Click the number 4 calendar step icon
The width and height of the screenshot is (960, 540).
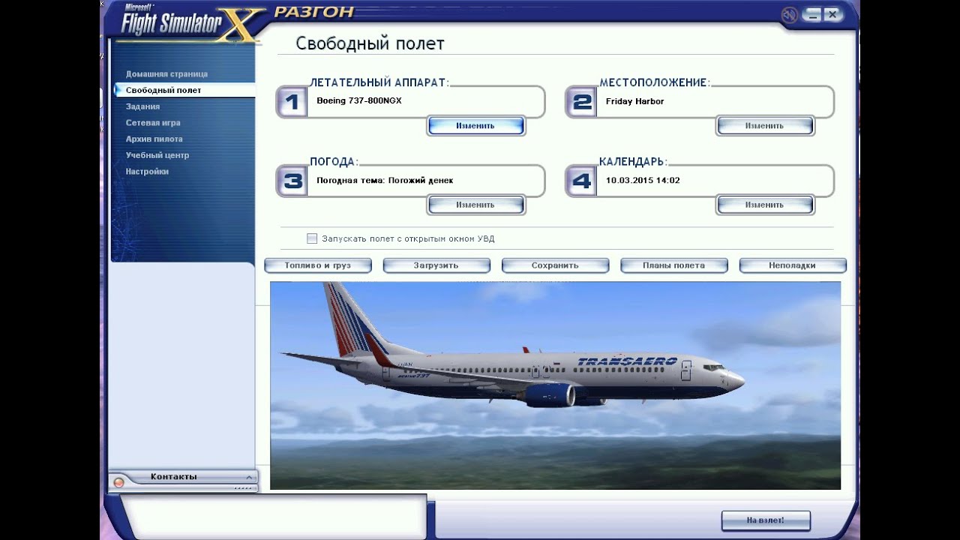581,181
